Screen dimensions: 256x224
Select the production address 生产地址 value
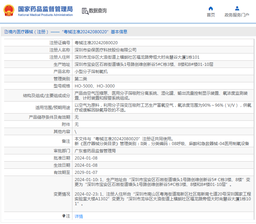click(x=144, y=64)
